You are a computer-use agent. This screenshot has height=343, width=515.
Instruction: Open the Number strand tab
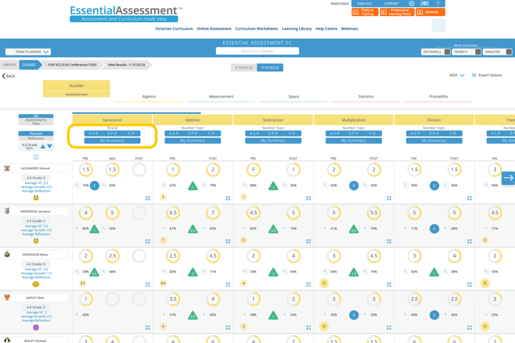coord(76,85)
